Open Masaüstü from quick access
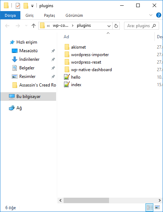Screen dimensions: 163x212 28,51
